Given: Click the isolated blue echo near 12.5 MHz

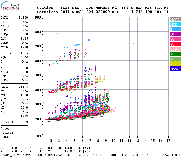Looking at the screenshot, I should click(x=133, y=44).
